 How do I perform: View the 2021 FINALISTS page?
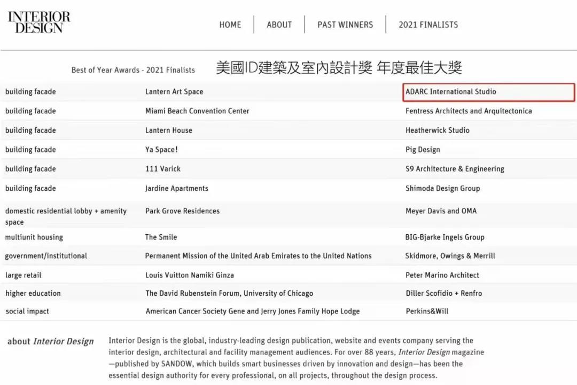point(428,25)
